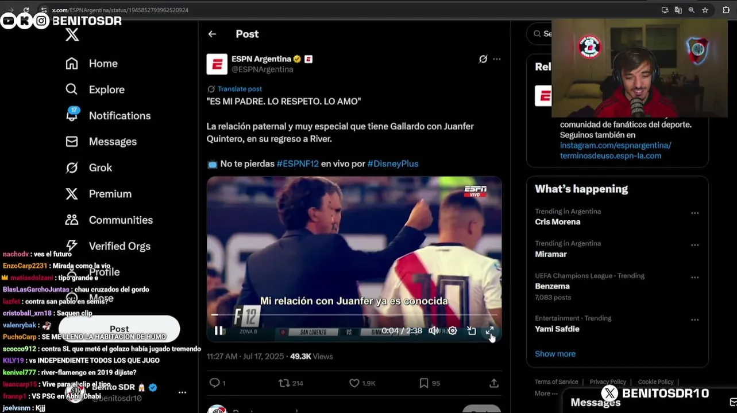Open terminosdeuso.espn-la.com link
The image size is (737, 413).
click(611, 155)
